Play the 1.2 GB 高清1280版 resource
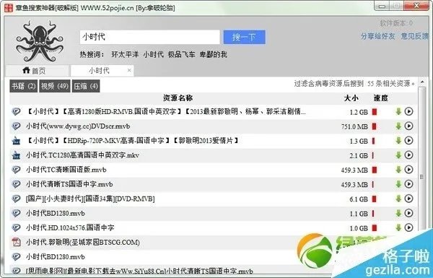The height and width of the screenshot is (278, 433). [x=408, y=111]
